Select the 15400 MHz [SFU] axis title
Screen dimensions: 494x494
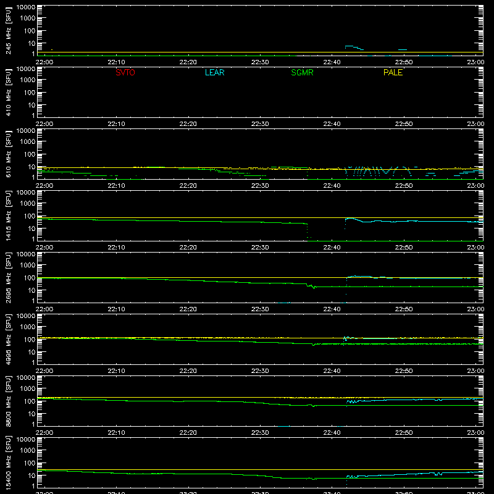point(9,463)
